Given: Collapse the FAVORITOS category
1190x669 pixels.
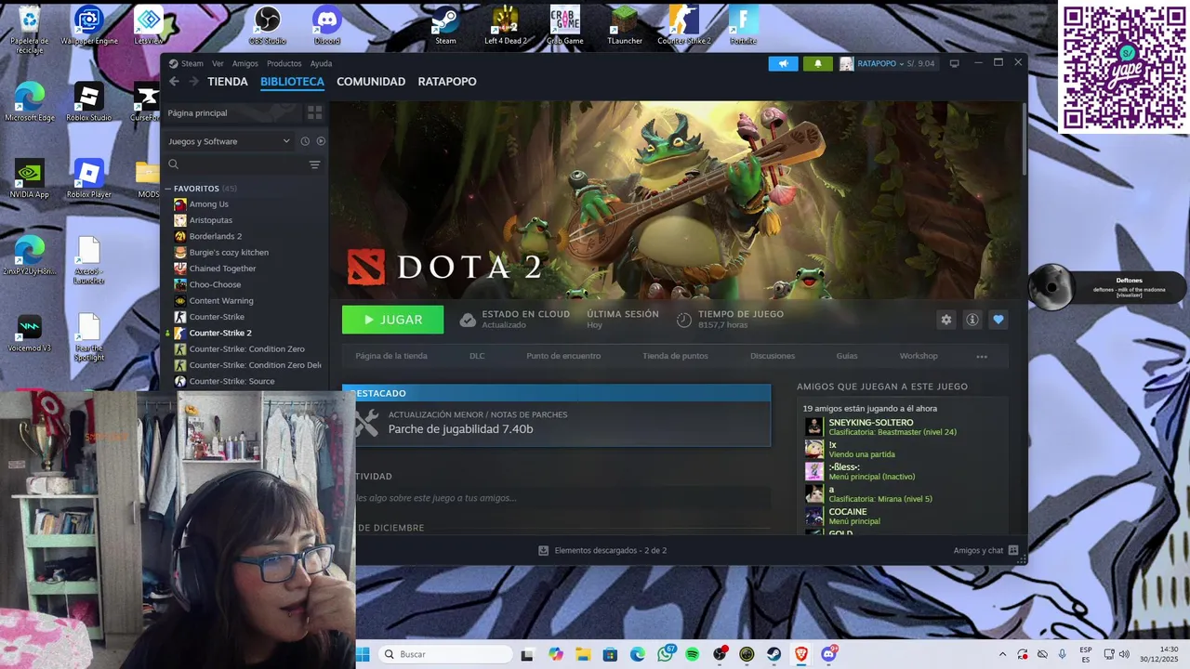Looking at the screenshot, I should (168, 189).
